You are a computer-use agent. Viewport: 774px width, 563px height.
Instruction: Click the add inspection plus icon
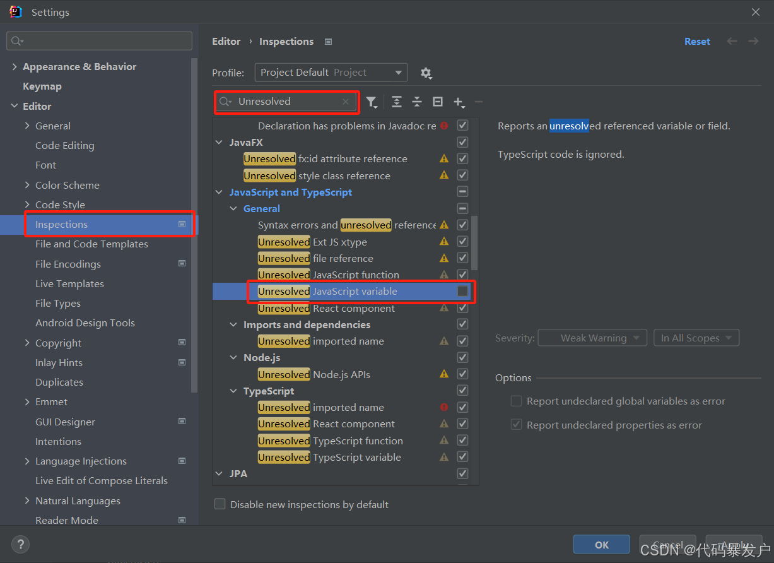pyautogui.click(x=459, y=102)
